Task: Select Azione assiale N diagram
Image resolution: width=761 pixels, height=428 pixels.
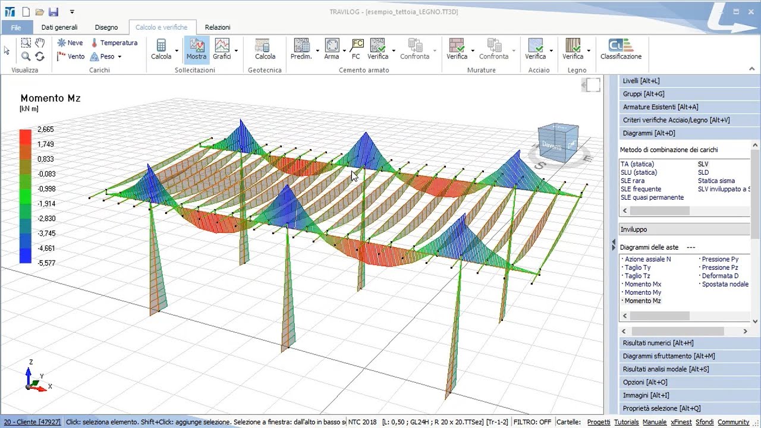Action: tap(647, 259)
